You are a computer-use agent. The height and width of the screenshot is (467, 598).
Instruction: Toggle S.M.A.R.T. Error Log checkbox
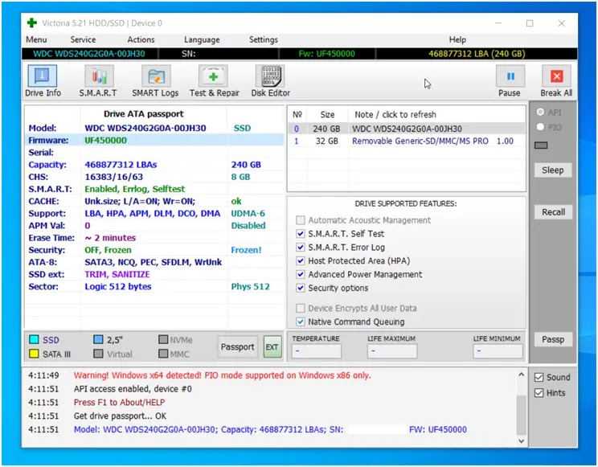pyautogui.click(x=301, y=248)
